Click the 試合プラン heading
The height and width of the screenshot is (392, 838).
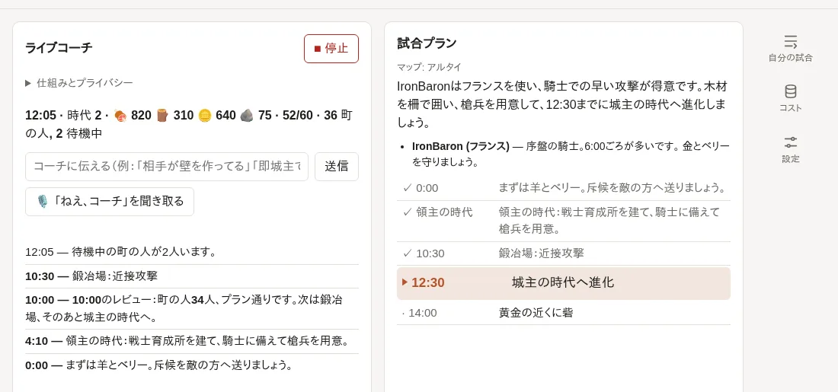point(427,43)
